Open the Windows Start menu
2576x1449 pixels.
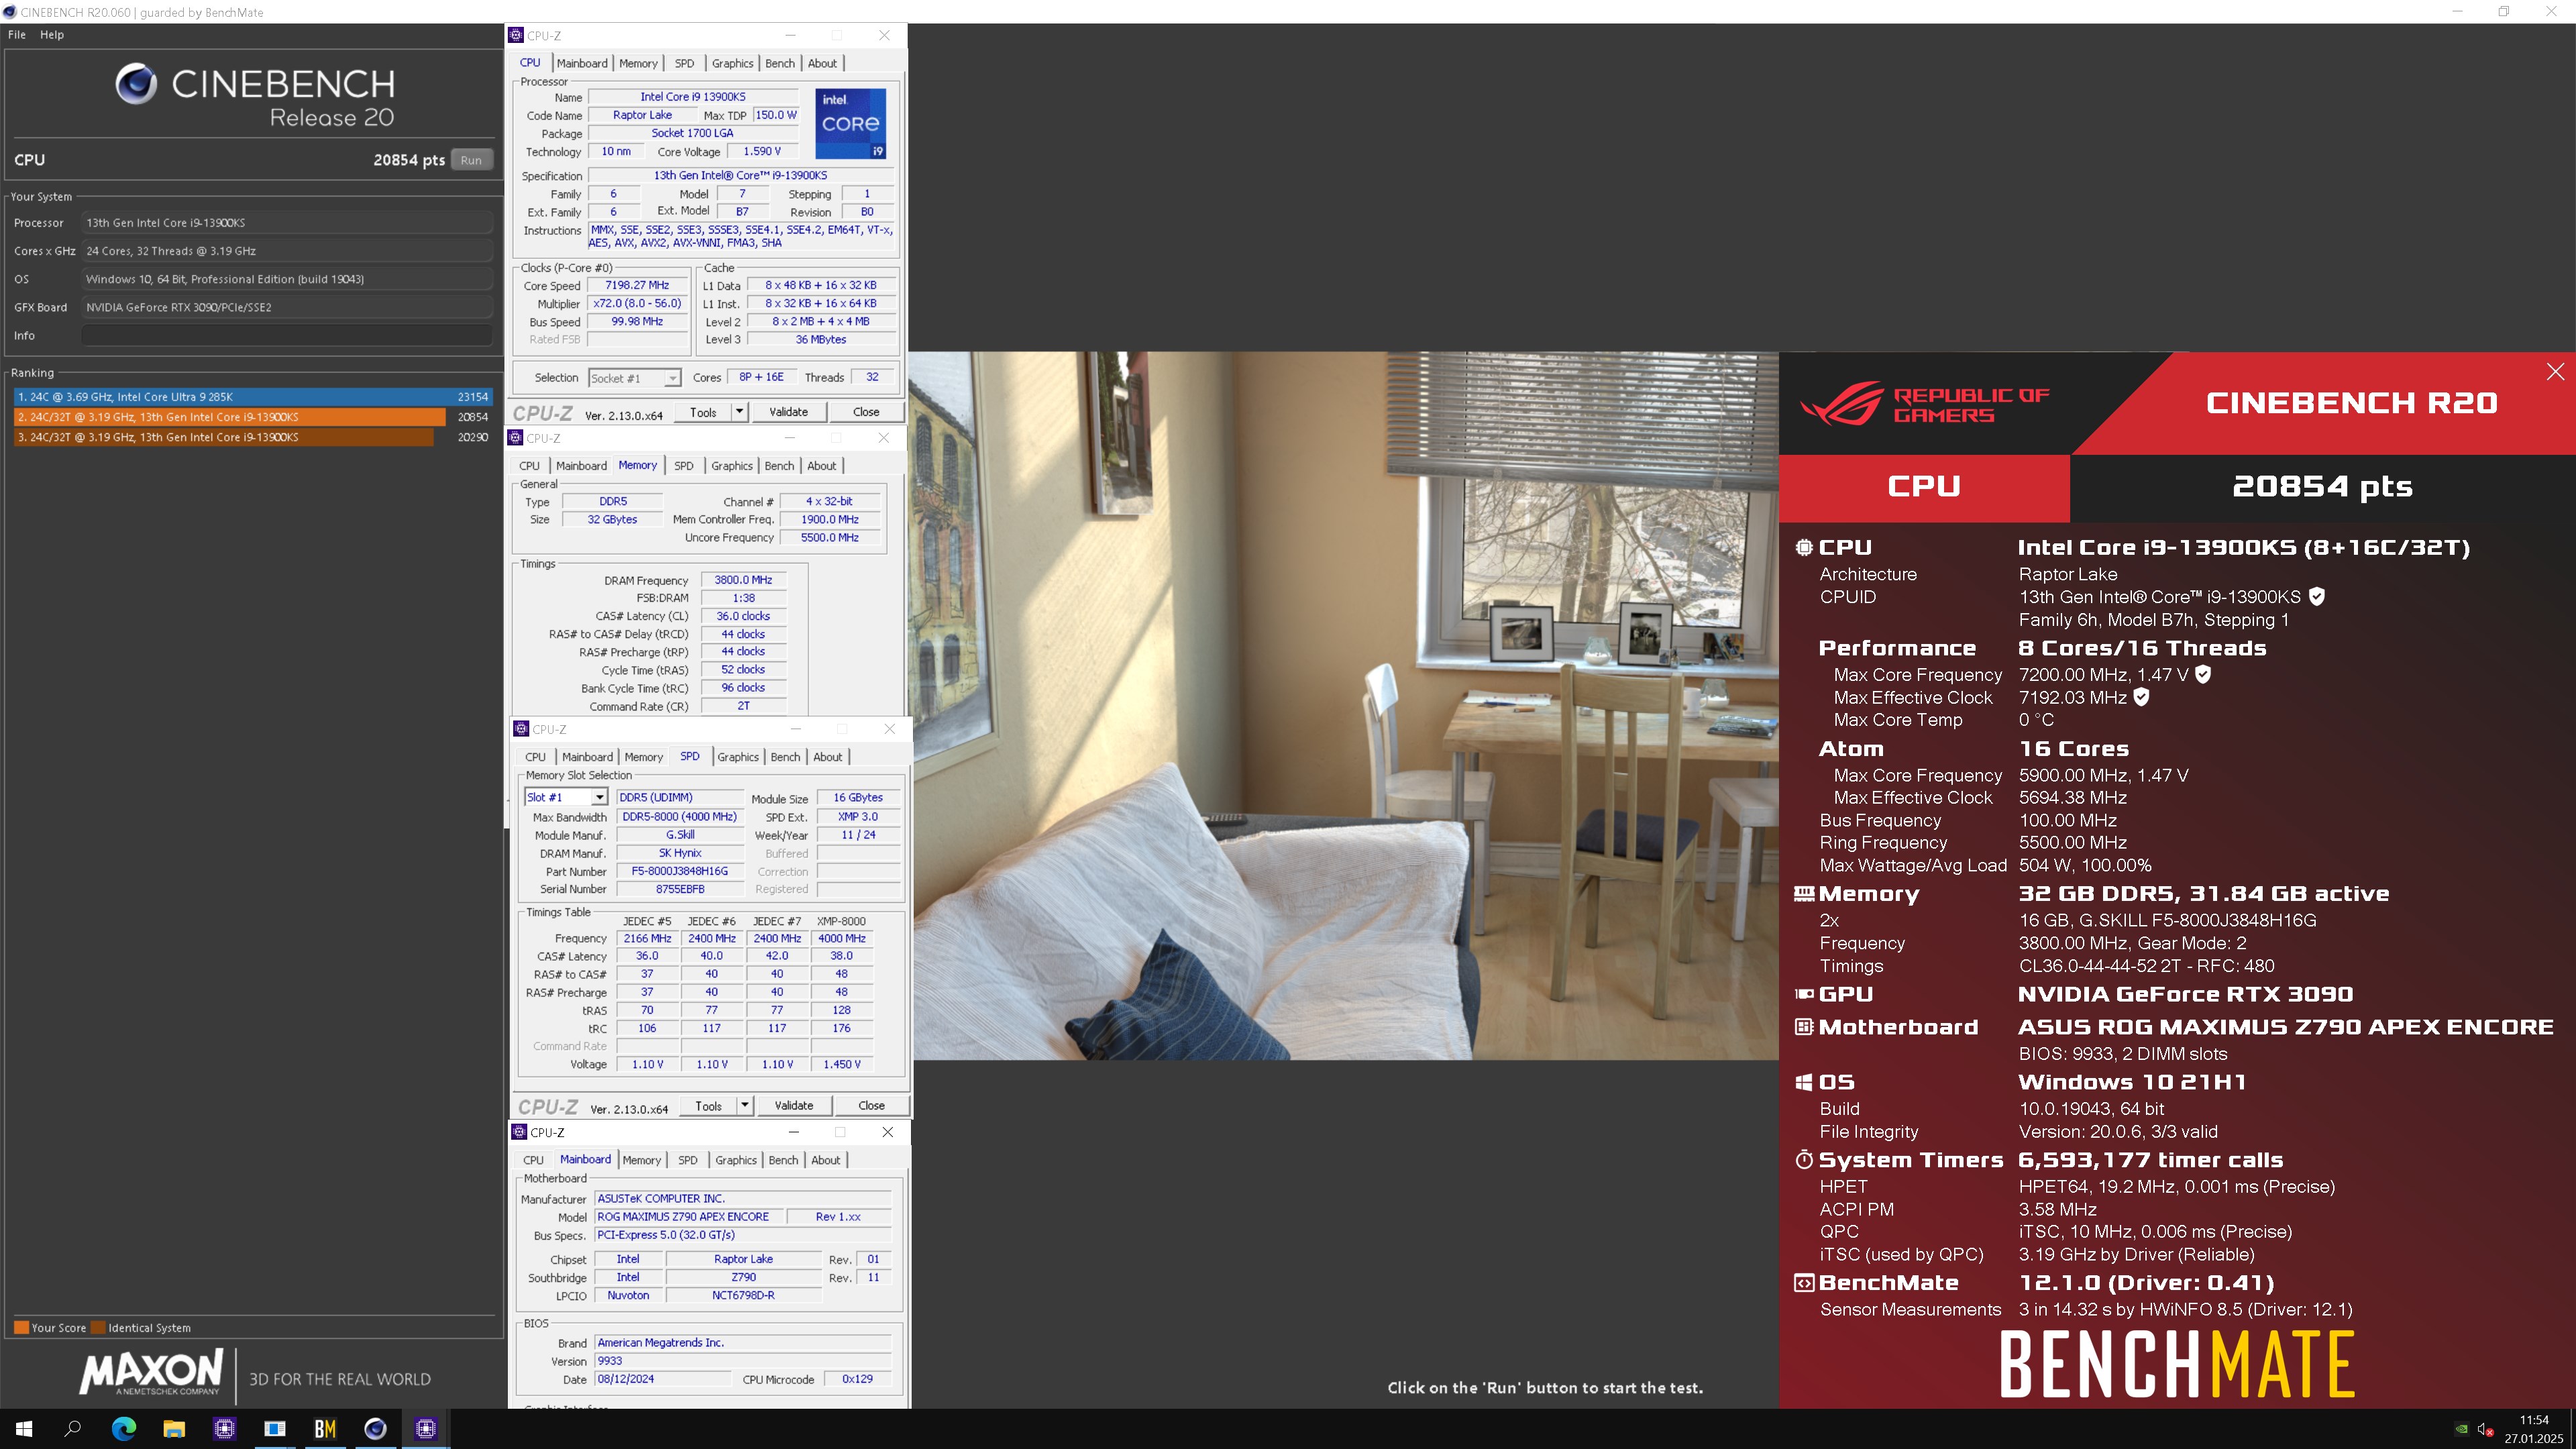[24, 1429]
